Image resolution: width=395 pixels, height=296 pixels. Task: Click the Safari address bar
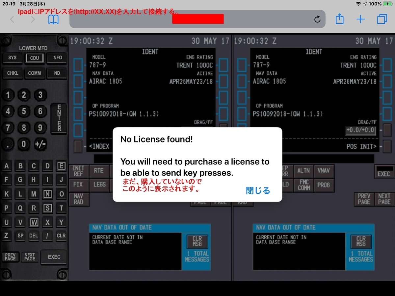point(197,19)
